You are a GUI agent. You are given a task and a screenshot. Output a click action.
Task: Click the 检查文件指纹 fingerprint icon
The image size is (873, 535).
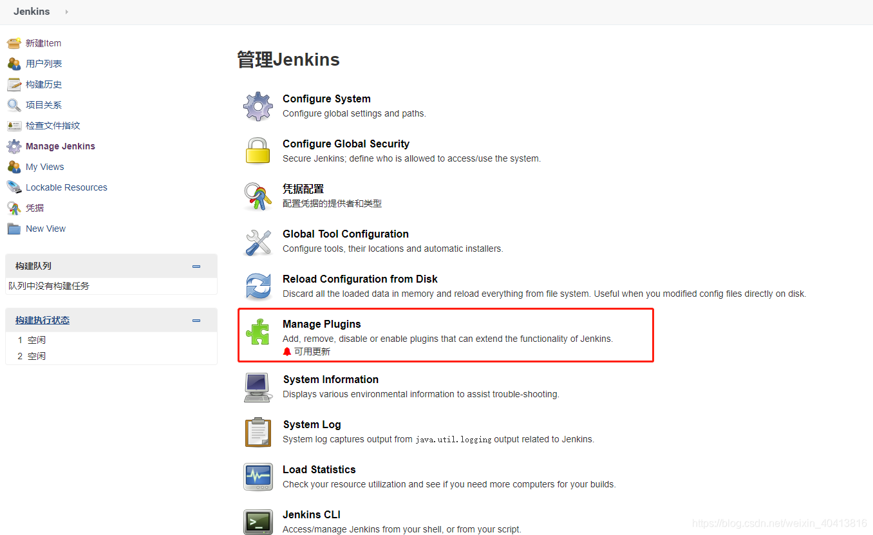tap(14, 126)
